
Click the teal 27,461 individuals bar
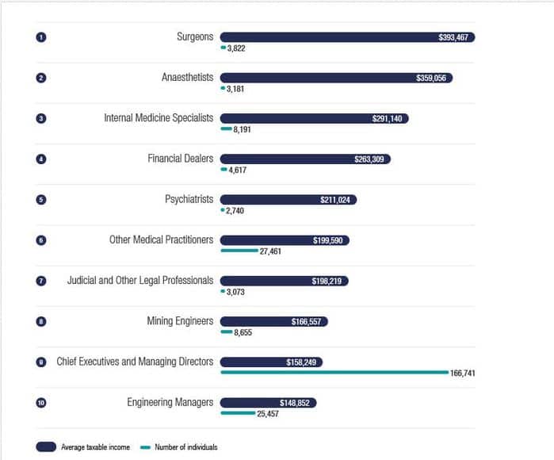tap(239, 251)
